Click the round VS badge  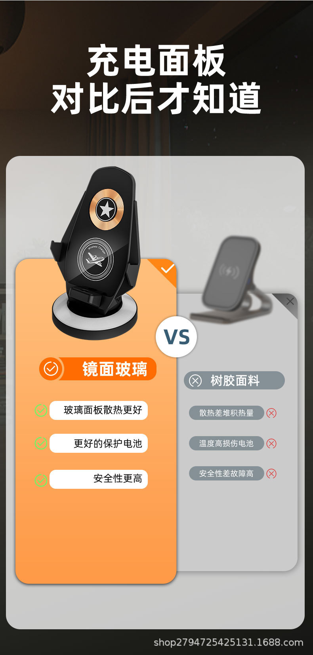pyautogui.click(x=176, y=337)
